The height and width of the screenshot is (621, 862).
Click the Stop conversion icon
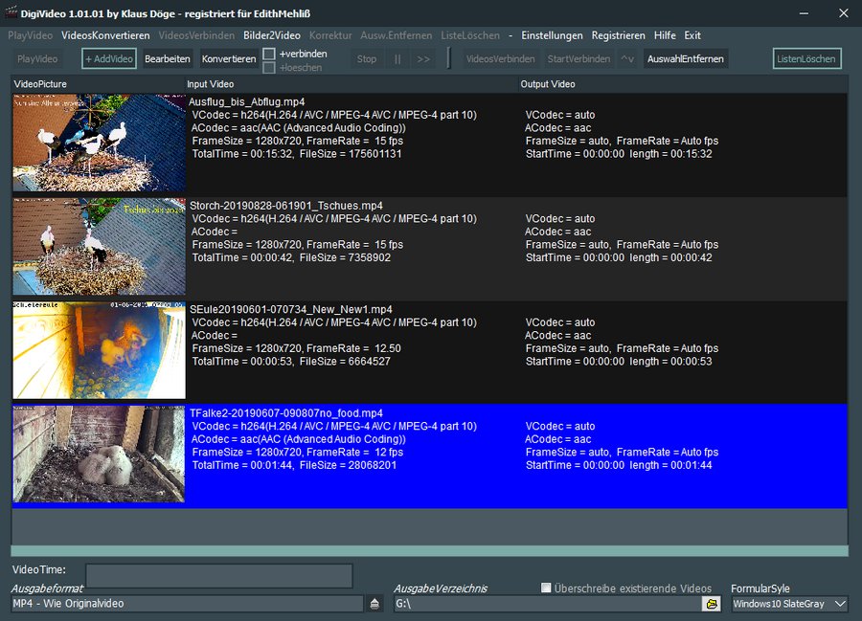pyautogui.click(x=367, y=58)
